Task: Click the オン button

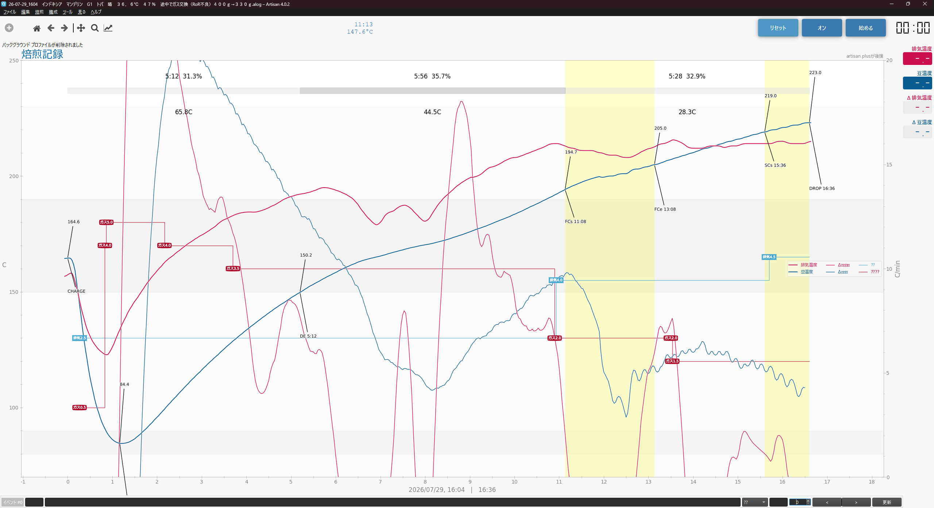Action: click(x=822, y=28)
